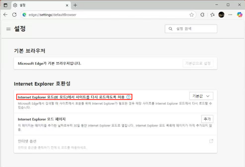Add this page to favorites star
Viewport: 245px width, 167px height.
click(192, 15)
